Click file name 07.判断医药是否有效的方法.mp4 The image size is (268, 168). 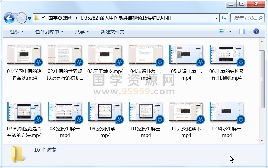click(24, 132)
